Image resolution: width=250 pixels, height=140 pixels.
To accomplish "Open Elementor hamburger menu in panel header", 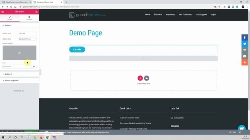I will (3, 12).
